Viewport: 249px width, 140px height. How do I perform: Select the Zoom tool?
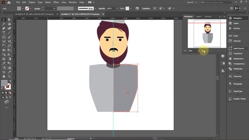pos(9,76)
